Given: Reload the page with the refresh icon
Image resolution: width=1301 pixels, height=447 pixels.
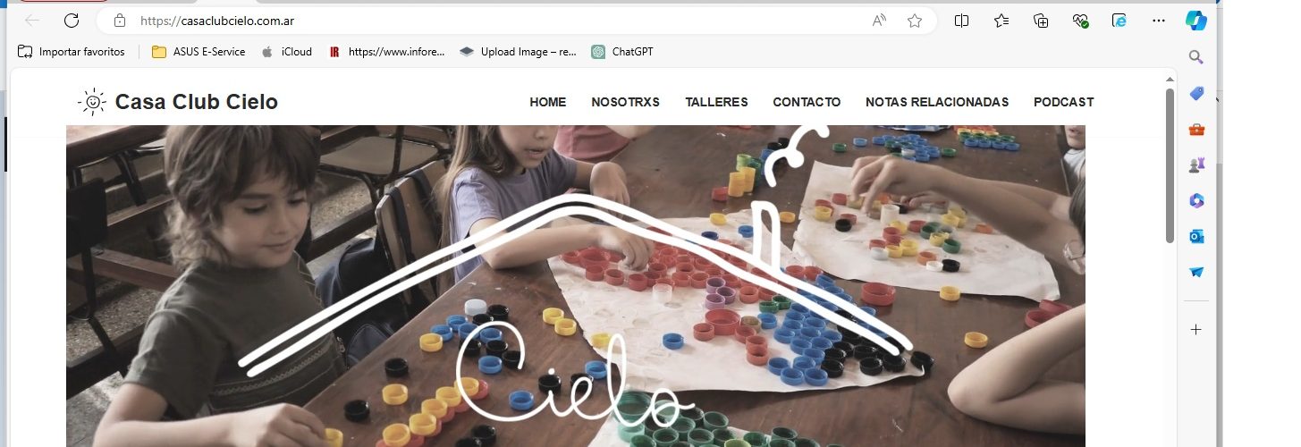Looking at the screenshot, I should tap(72, 21).
